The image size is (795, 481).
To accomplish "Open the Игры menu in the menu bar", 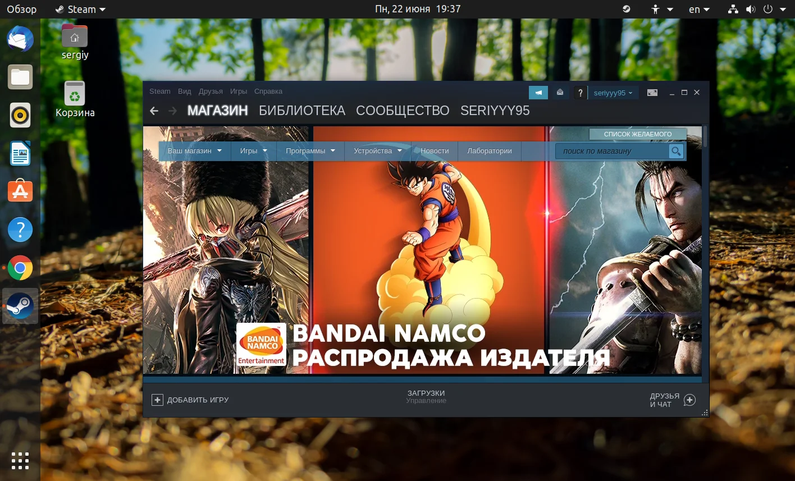I will pos(239,91).
